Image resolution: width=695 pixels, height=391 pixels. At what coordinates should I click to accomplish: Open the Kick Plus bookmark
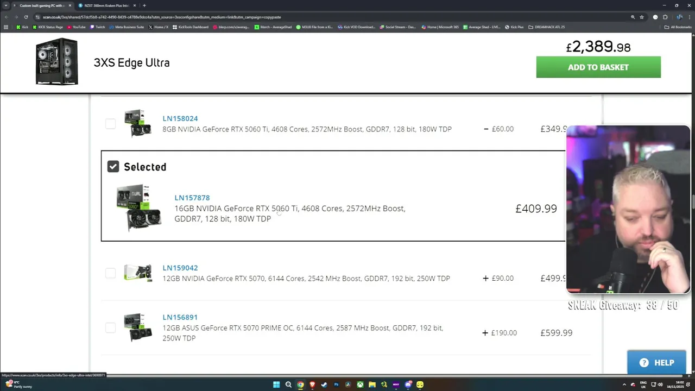(x=514, y=27)
